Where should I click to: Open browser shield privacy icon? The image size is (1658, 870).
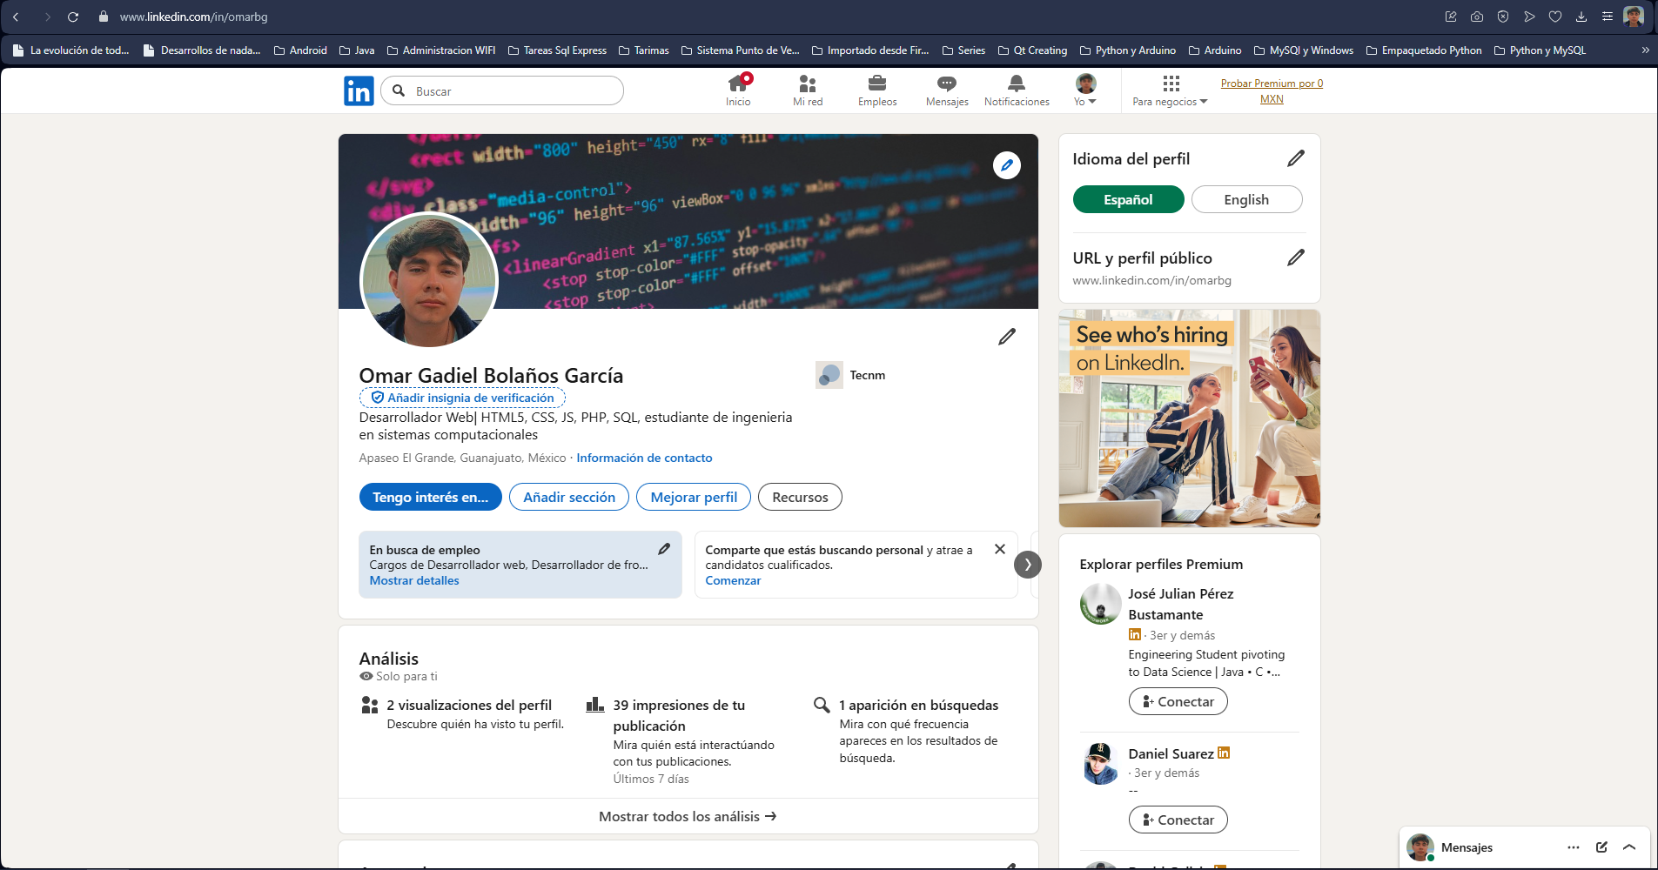pos(1503,17)
